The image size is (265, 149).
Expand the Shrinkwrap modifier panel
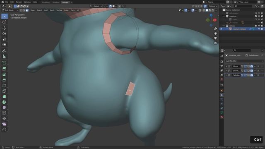pyautogui.click(x=226, y=71)
